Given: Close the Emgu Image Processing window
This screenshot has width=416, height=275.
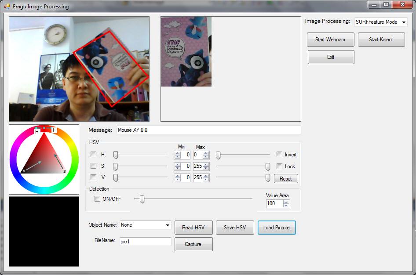Looking at the screenshot, I should click(402, 4).
